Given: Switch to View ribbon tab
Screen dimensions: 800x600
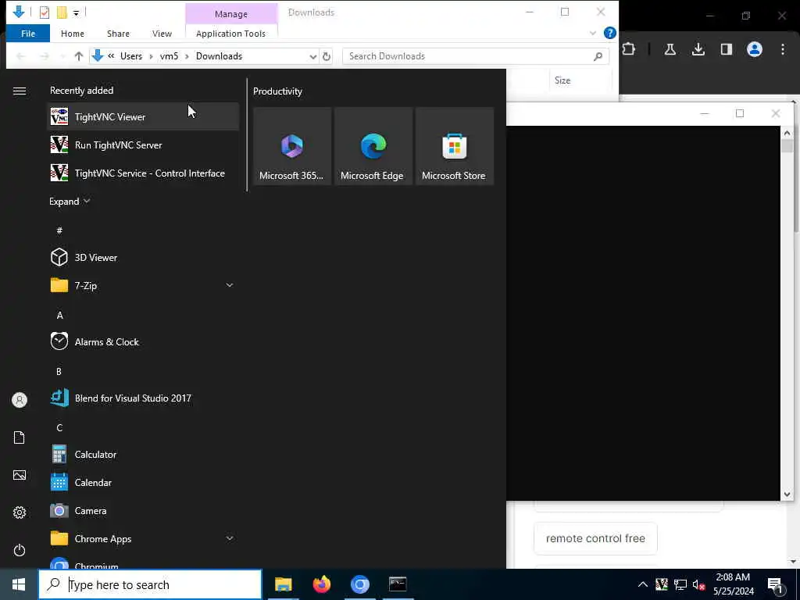Looking at the screenshot, I should pos(162,33).
